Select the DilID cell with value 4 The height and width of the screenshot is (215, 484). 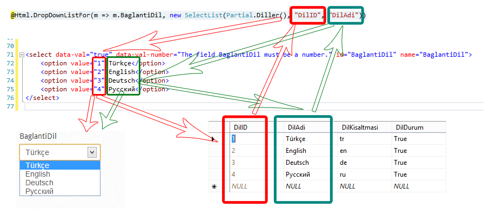[257, 174]
